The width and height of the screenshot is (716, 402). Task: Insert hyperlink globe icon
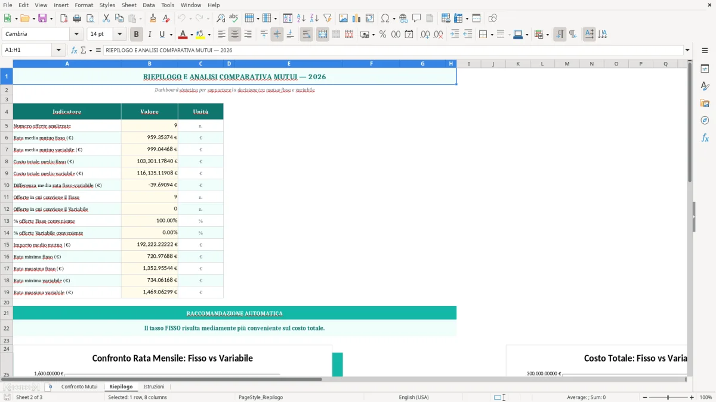tap(403, 18)
